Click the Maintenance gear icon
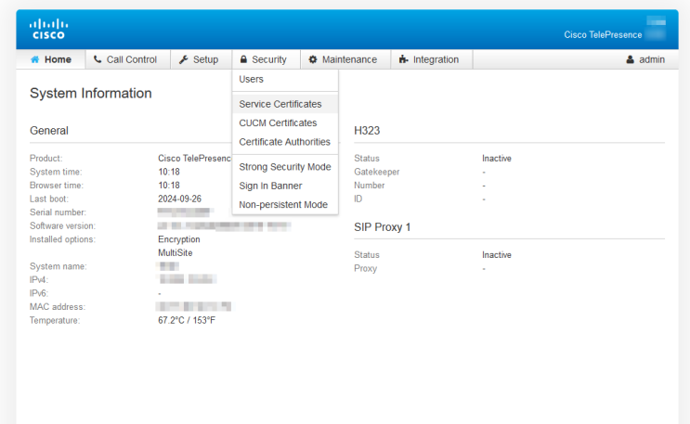Viewport: 690px width, 424px height. pos(312,59)
